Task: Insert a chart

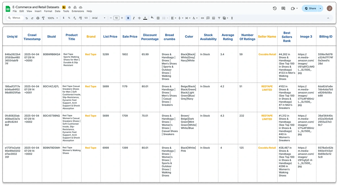Action: pyautogui.click(x=214, y=18)
